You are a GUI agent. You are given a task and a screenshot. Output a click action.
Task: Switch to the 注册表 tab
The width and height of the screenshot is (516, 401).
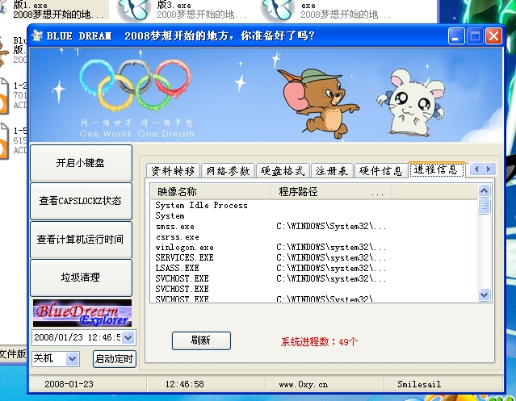(x=332, y=170)
